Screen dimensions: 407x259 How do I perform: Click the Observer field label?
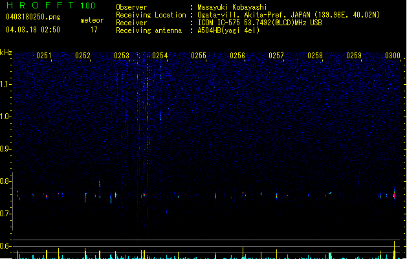[131, 7]
